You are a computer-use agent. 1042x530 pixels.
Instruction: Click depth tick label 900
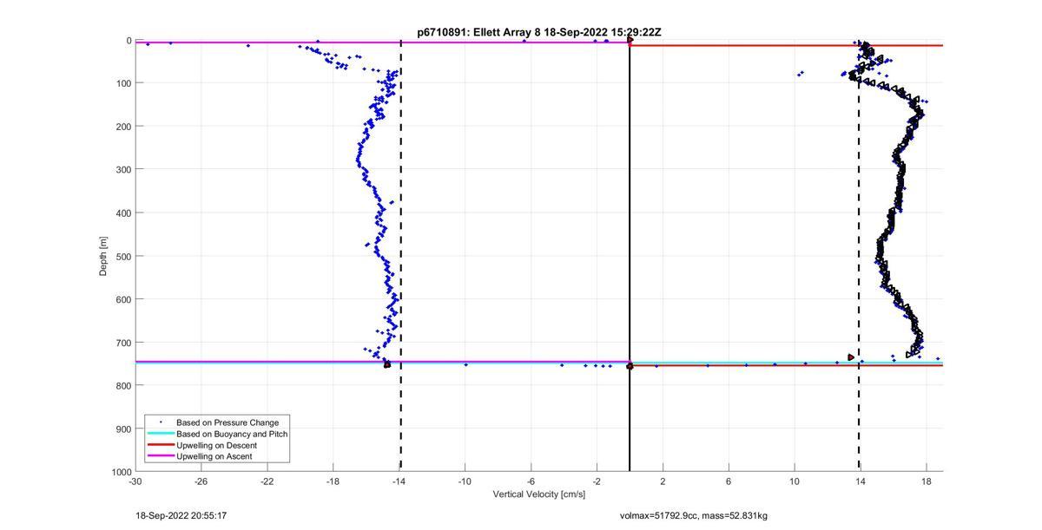click(x=124, y=429)
